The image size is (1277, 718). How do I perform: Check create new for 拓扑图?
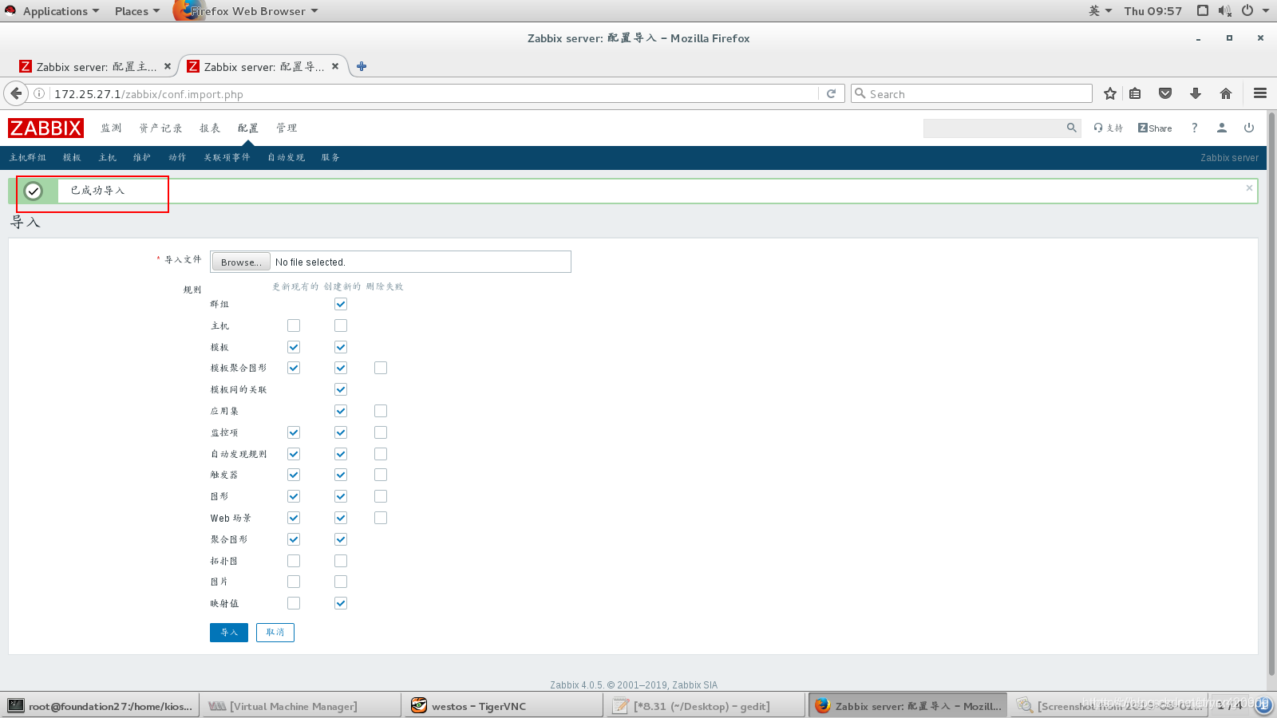[341, 561]
